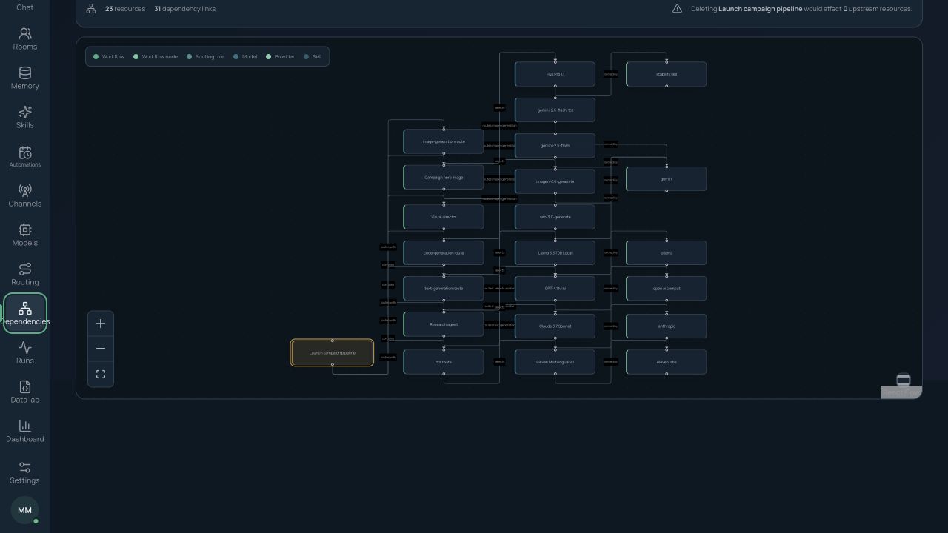Viewport: 948px width, 533px height.
Task: Select the Claude 3.7 Sonnet node
Action: pyautogui.click(x=555, y=326)
